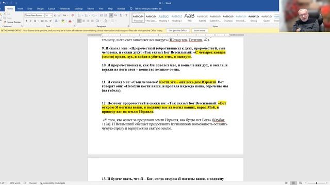The width and height of the screenshot is (330, 185).
Task: Apply the Heading 1 style
Action: [164, 18]
